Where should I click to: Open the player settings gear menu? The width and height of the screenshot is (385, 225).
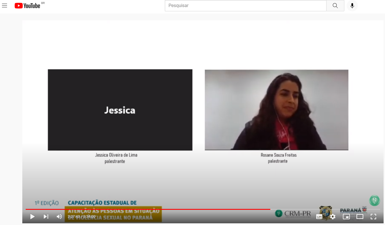(x=333, y=217)
